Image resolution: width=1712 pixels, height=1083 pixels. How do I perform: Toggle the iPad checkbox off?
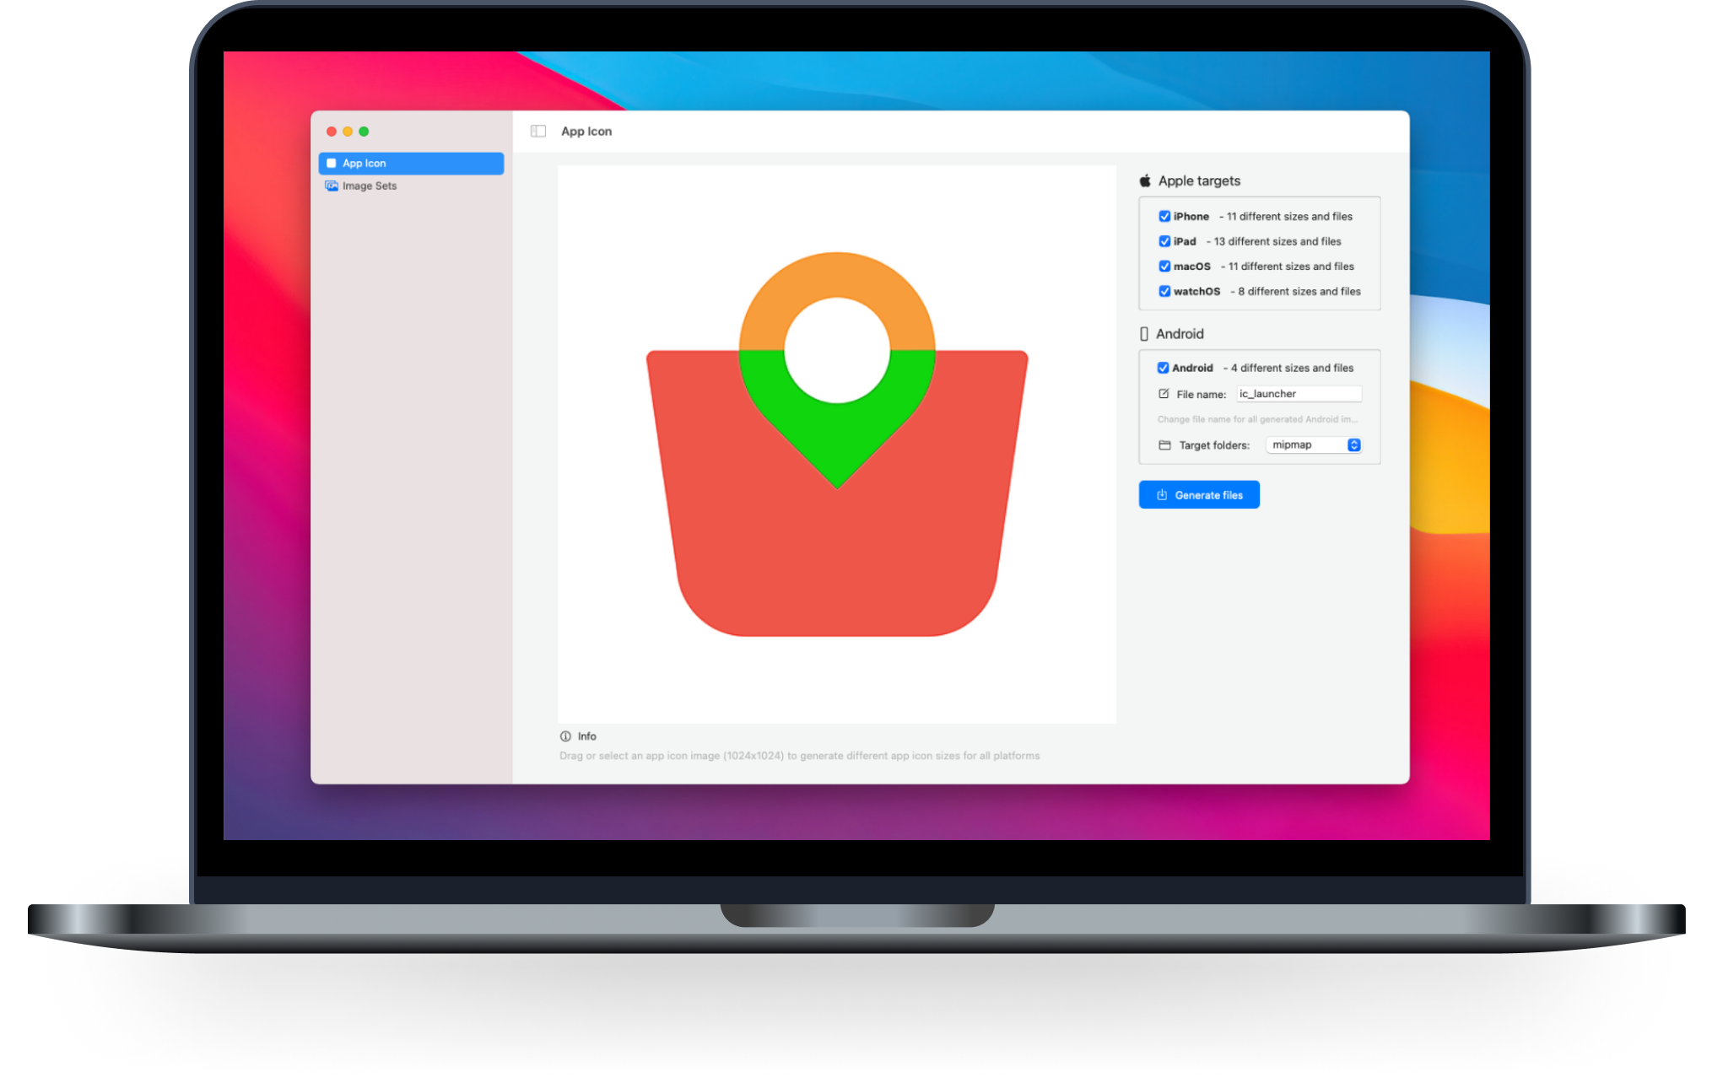[x=1159, y=242]
